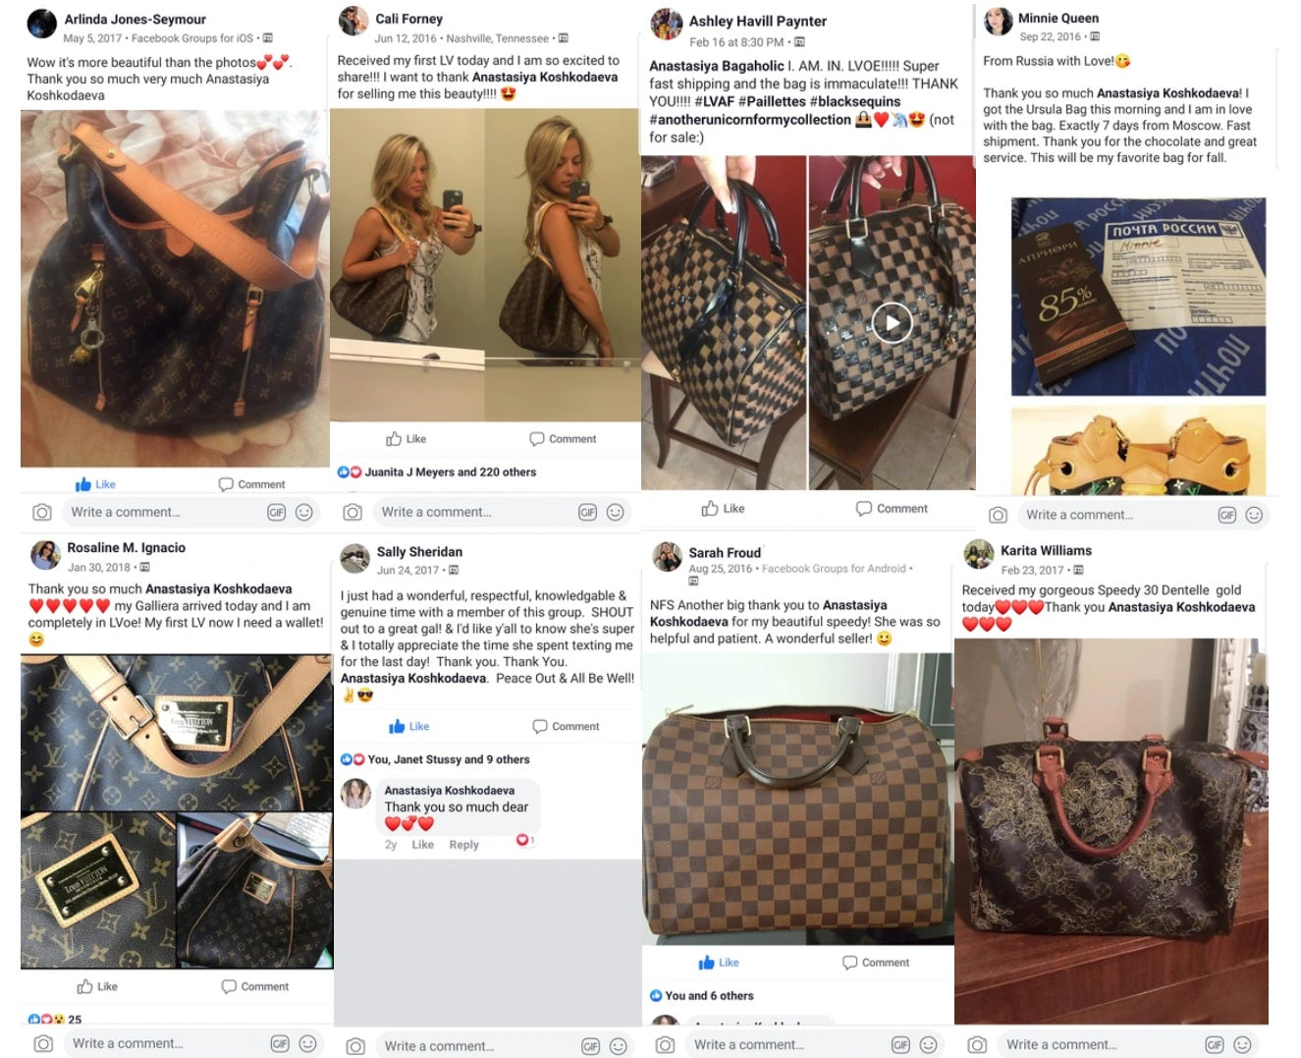Unlike Sally Sheridan's post with blue Like

point(409,726)
